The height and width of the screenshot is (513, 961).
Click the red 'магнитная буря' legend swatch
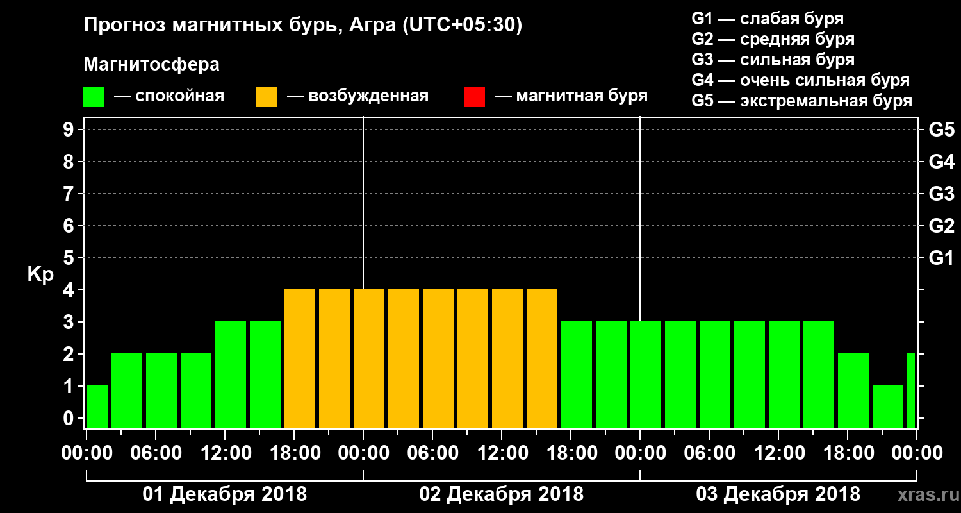474,97
